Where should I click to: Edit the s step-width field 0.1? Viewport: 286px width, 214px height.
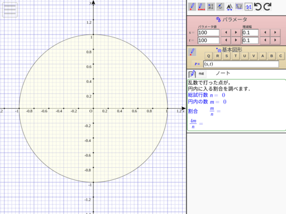coord(250,32)
